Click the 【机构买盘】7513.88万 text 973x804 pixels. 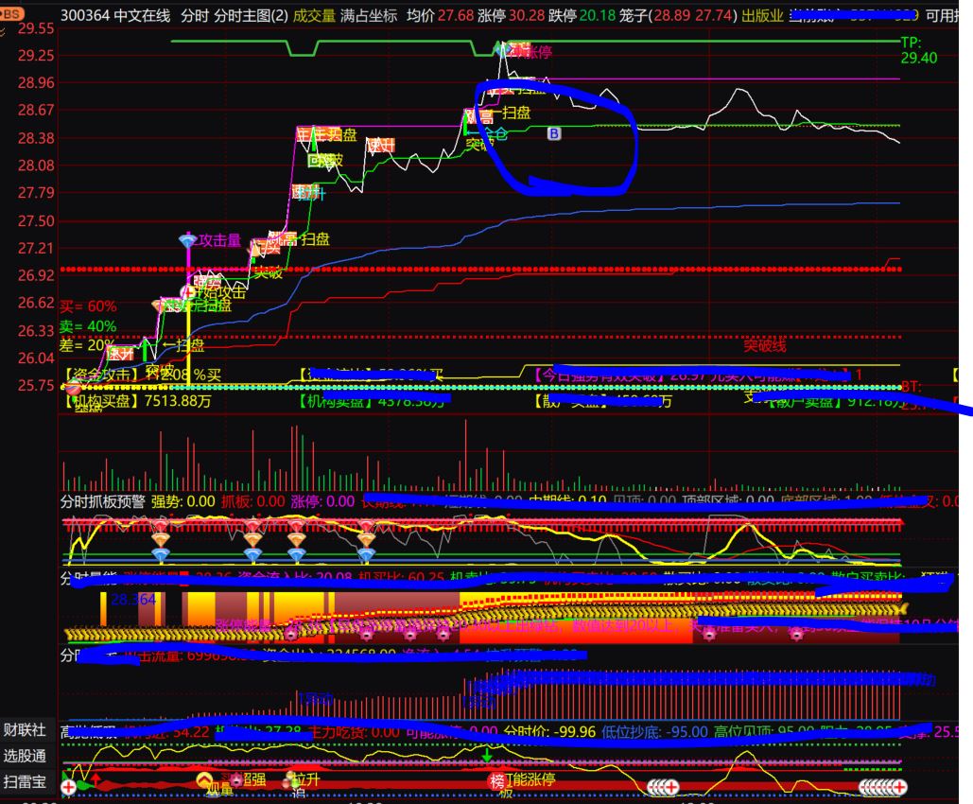click(138, 401)
